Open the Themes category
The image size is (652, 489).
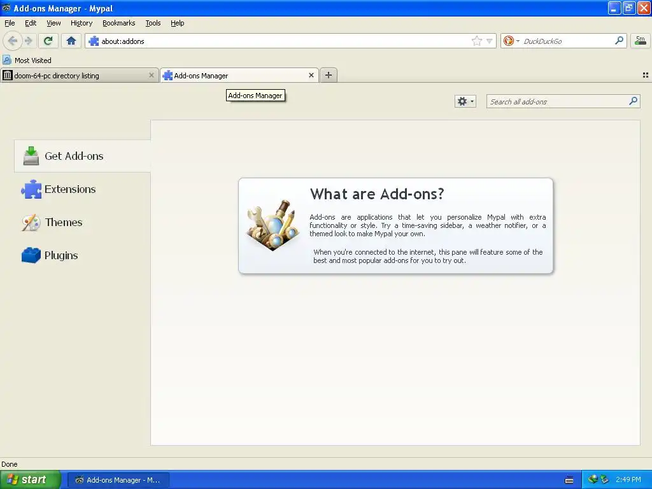tap(82, 222)
